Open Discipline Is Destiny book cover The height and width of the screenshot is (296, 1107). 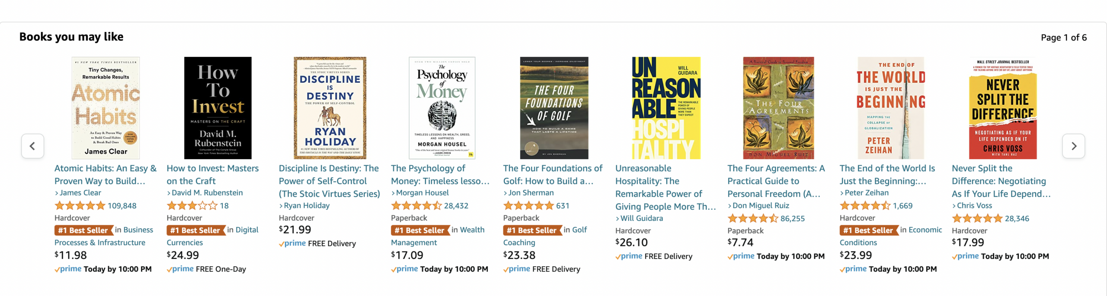330,108
